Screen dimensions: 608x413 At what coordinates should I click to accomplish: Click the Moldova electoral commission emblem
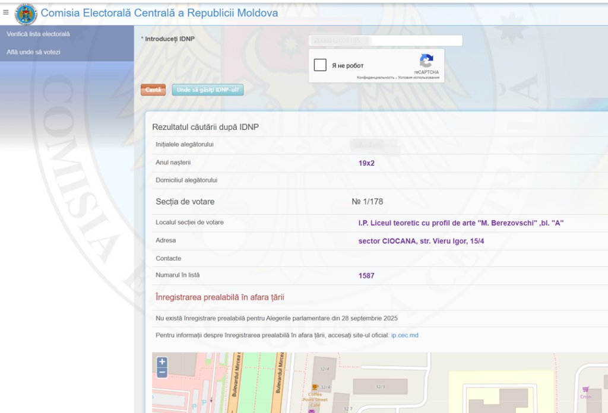26,13
